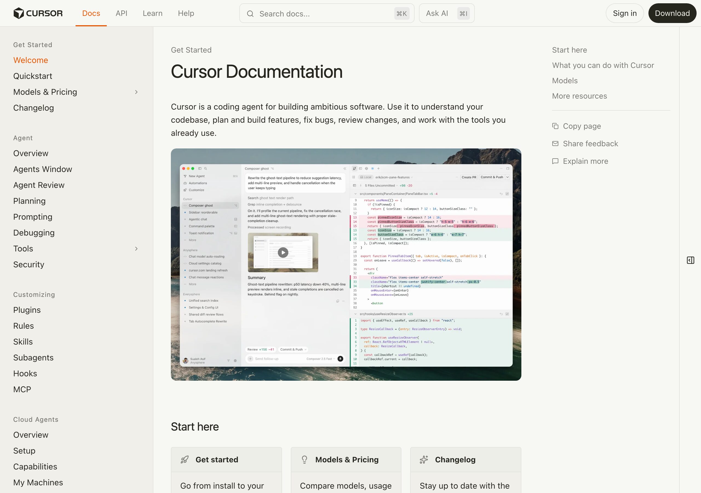Click the Start here section heading
The height and width of the screenshot is (493, 701).
tap(195, 427)
